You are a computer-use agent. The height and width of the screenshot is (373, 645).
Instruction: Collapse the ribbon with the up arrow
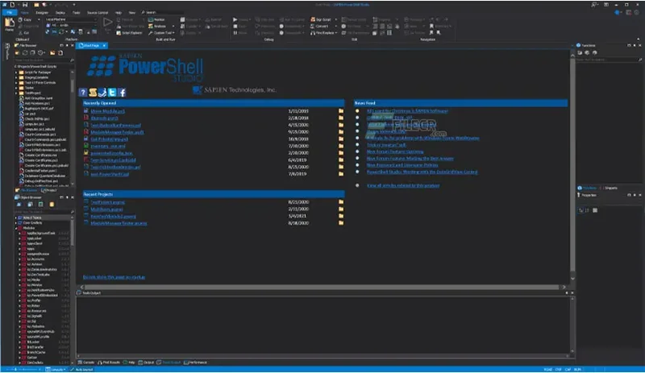638,39
